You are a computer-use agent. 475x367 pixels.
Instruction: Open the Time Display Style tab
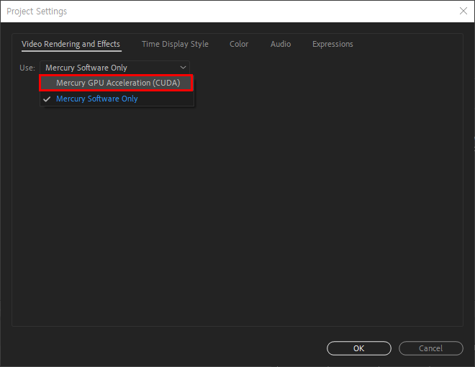pyautogui.click(x=175, y=44)
